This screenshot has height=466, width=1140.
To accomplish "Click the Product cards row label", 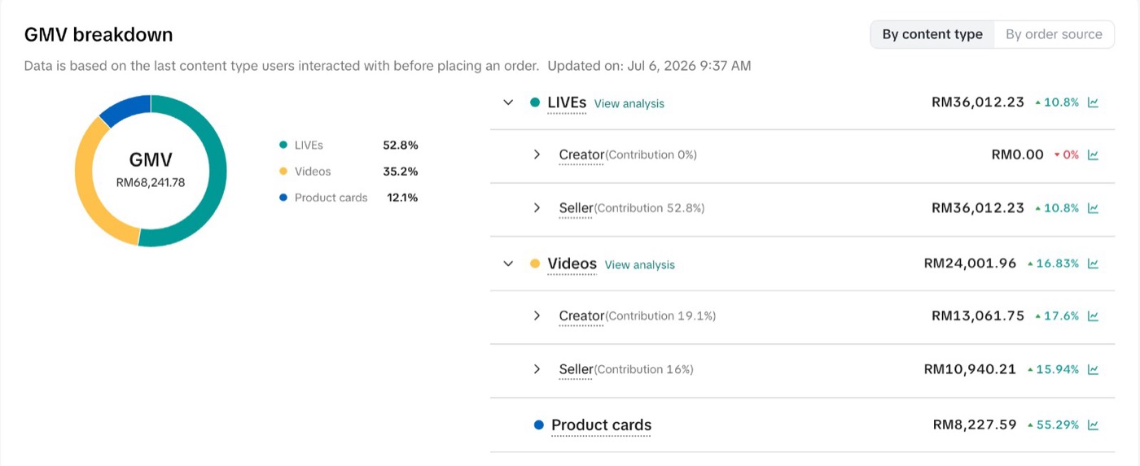I will (x=601, y=425).
